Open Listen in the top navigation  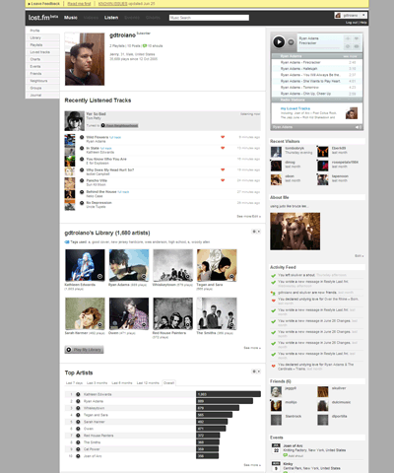click(111, 18)
